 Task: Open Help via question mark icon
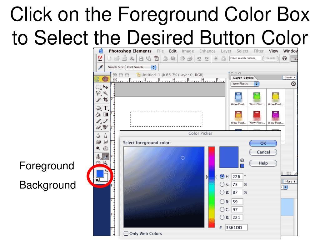(285, 58)
